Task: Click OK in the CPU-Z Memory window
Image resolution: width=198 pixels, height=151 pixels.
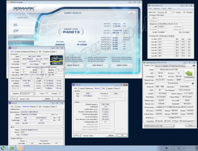Action: 122,136
